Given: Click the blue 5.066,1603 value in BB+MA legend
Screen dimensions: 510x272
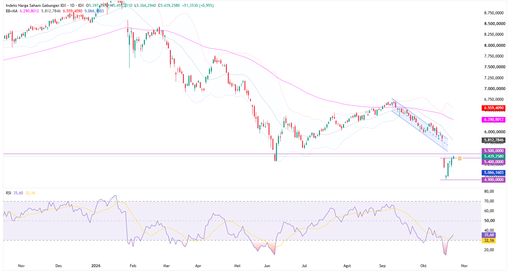Looking at the screenshot, I should (x=94, y=11).
